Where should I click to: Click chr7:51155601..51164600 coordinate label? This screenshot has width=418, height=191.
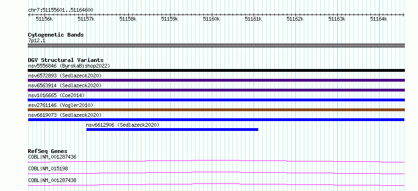[x=61, y=10]
